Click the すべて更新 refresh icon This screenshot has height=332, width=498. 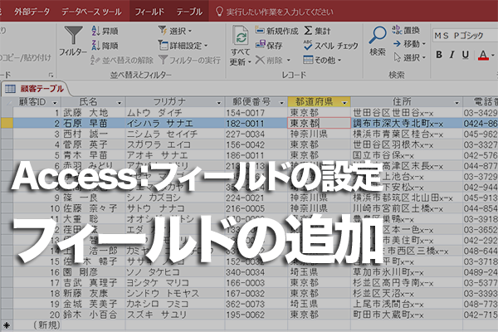tap(241, 37)
